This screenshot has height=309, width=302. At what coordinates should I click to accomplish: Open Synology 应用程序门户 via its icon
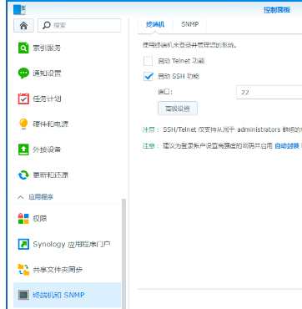click(x=23, y=244)
